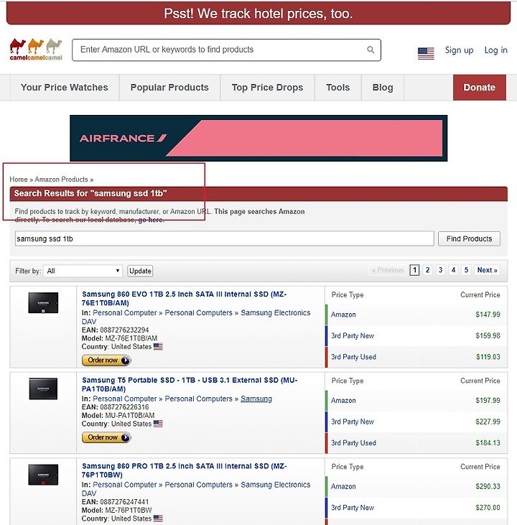Screen dimensions: 517x525
Task: Click US flag beside T5 Portable country
Action: 158,424
